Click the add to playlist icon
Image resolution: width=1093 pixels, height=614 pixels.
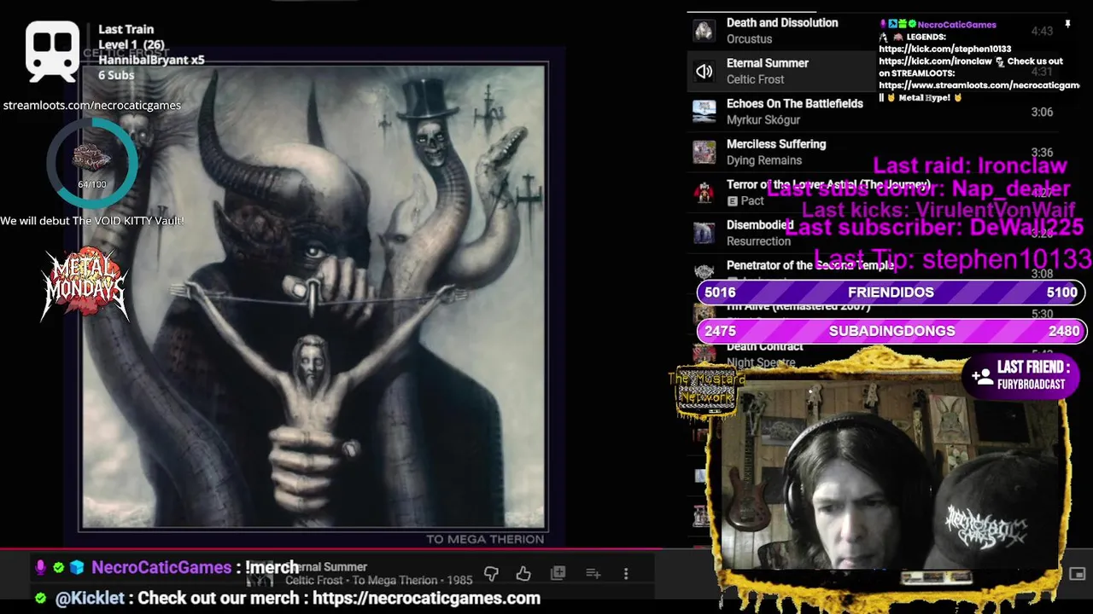[593, 574]
